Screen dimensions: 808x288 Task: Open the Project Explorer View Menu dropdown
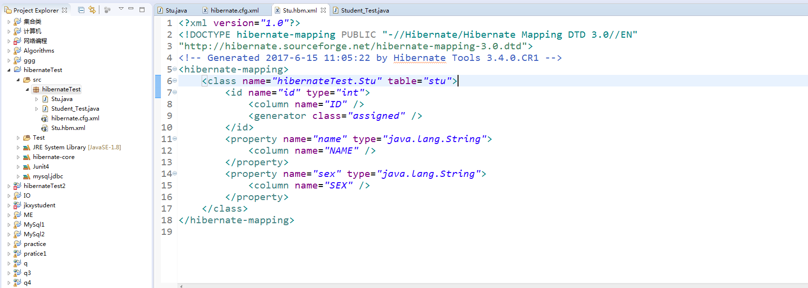tap(121, 9)
